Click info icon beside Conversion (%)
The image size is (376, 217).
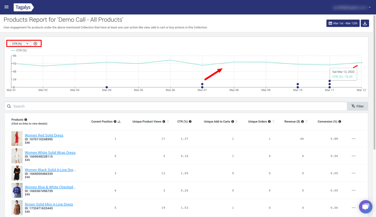pos(340,122)
